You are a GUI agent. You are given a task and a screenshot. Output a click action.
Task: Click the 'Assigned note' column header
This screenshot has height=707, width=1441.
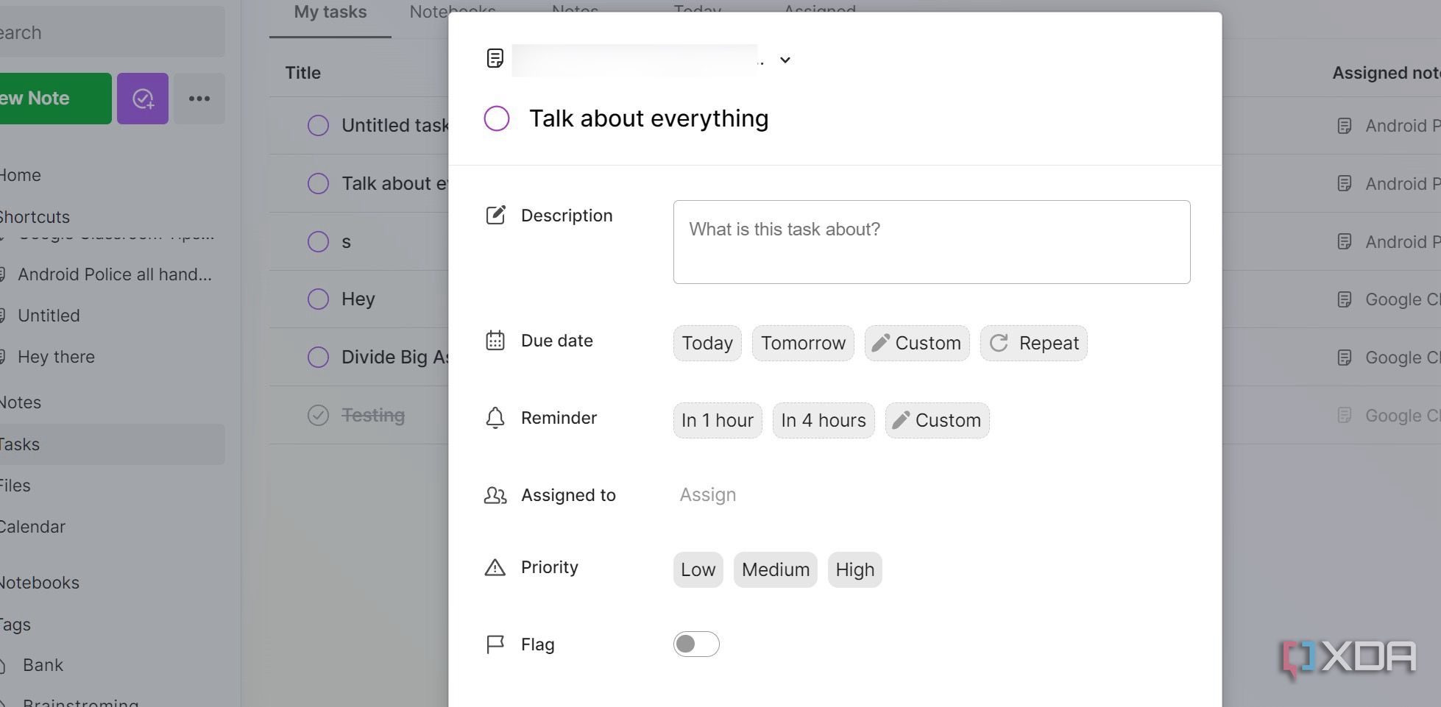coord(1387,73)
